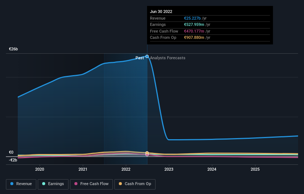
Task: Click the pink Free Cash Flow data point marker
Action: (147, 155)
